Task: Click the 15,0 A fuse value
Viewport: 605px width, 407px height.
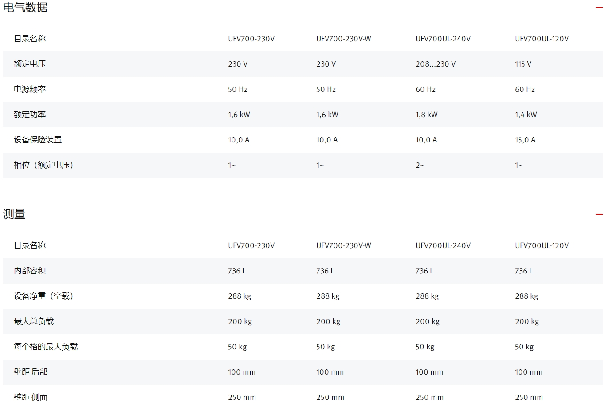Action: [x=525, y=140]
